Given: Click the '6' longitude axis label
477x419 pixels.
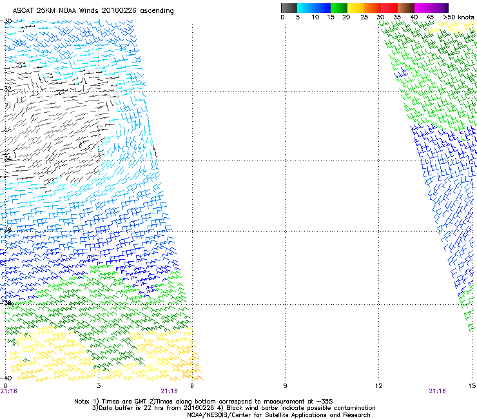Looking at the screenshot, I should tap(192, 386).
